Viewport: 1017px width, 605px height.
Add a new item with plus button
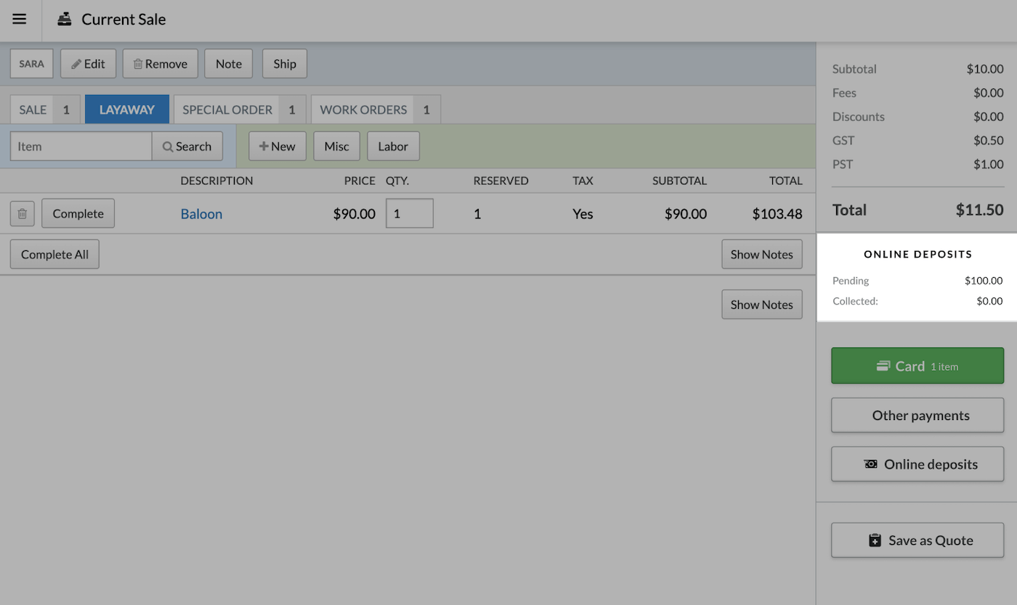tap(277, 147)
